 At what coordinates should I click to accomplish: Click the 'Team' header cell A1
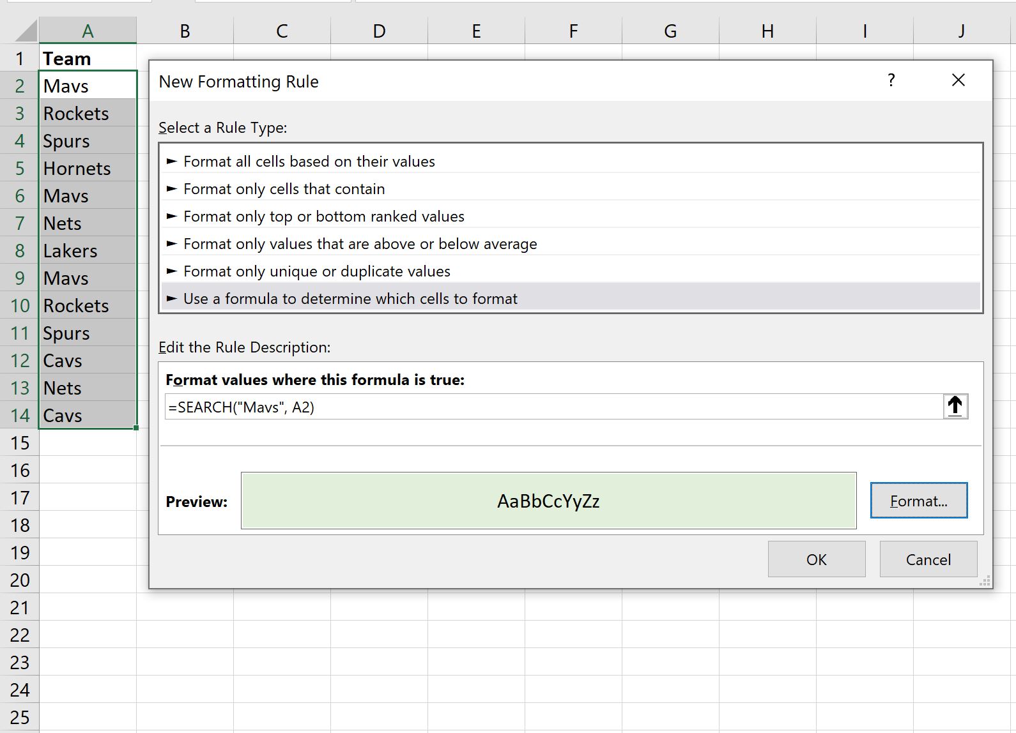tap(88, 58)
